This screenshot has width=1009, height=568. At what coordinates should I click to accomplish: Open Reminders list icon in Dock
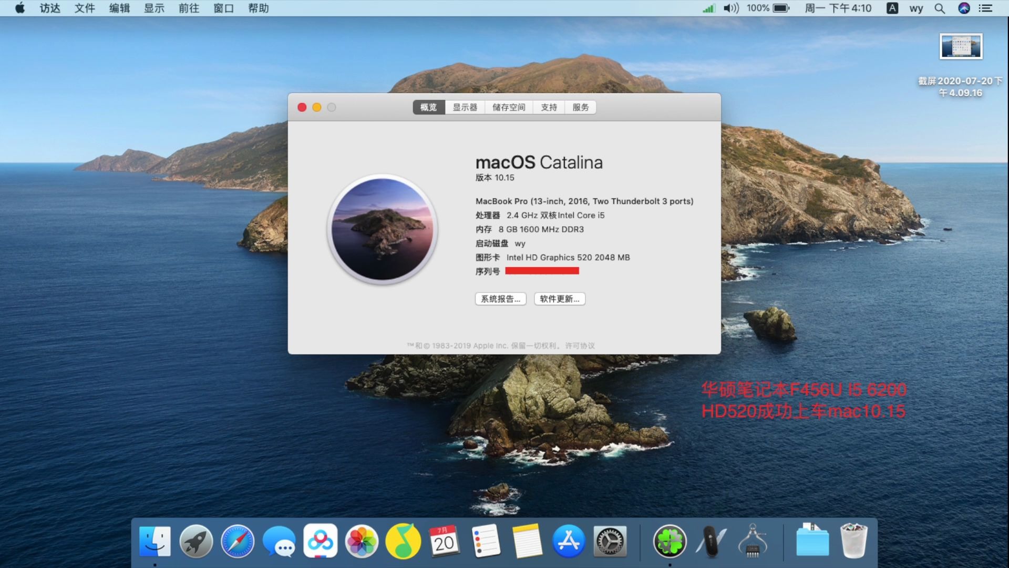point(486,541)
